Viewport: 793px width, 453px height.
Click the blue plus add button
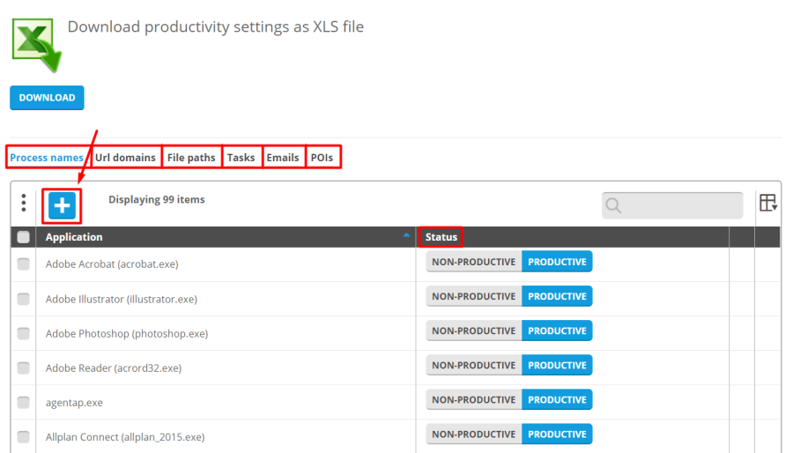63,205
